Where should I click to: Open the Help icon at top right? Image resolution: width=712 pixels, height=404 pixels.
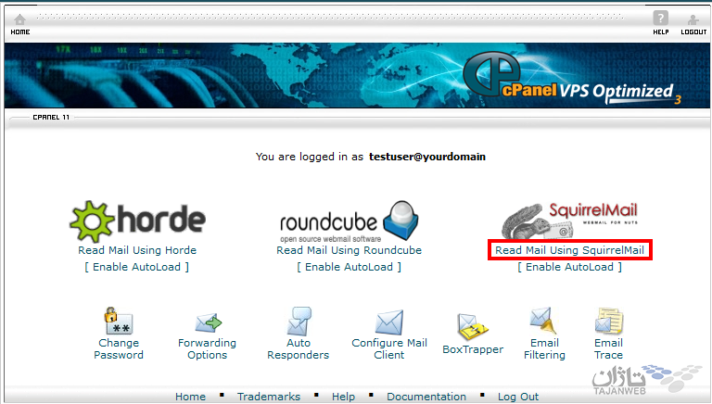(660, 19)
